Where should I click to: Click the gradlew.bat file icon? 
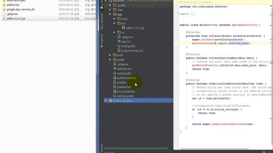pos(115,87)
